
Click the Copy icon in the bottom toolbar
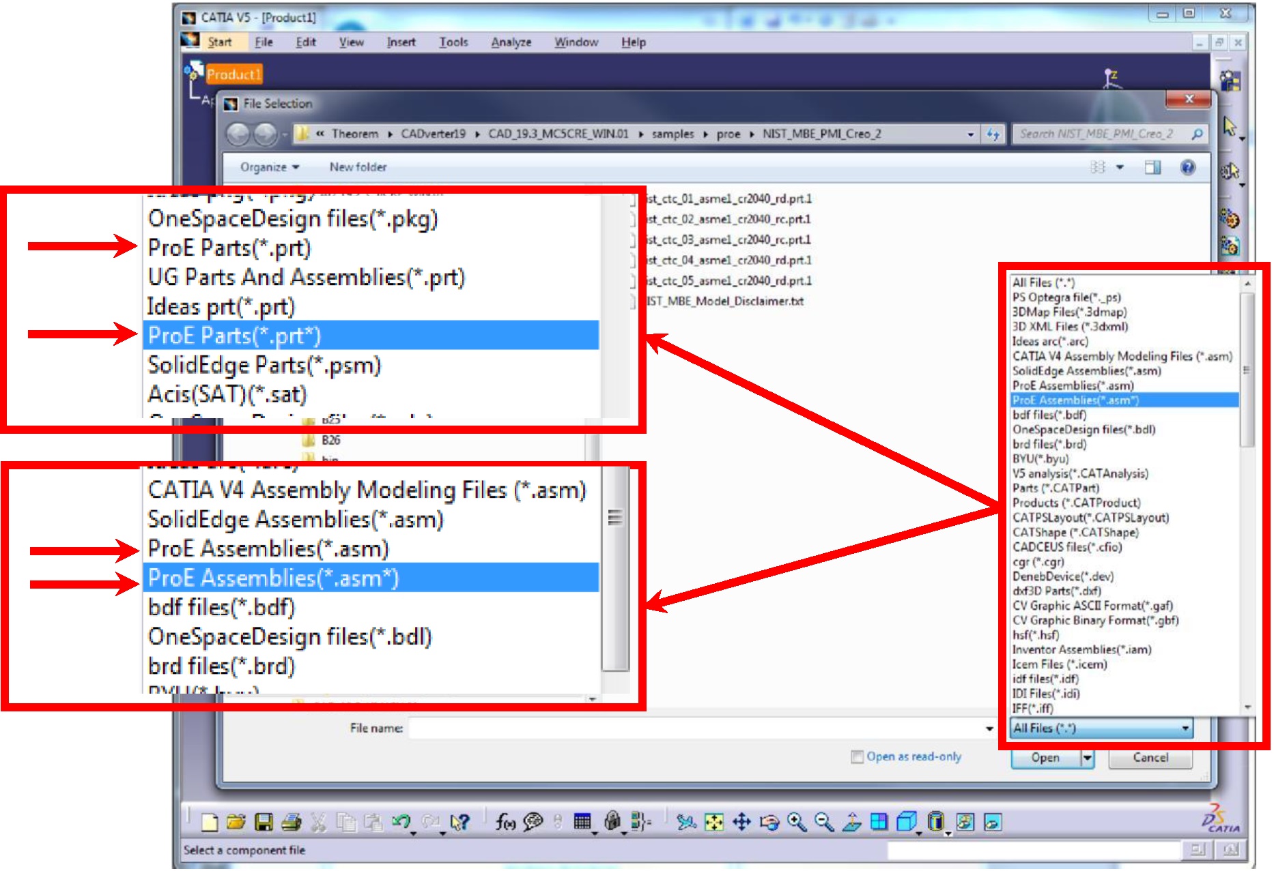click(x=347, y=823)
